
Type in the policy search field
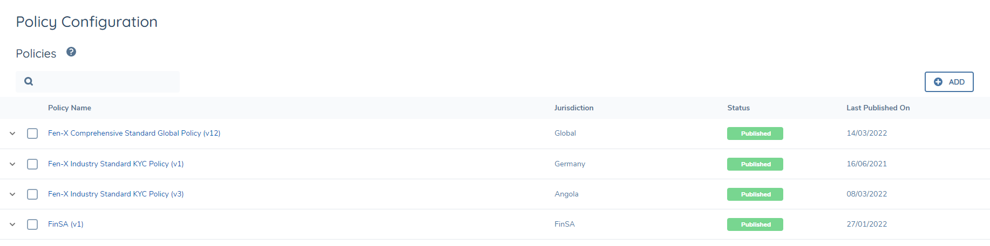click(108, 82)
